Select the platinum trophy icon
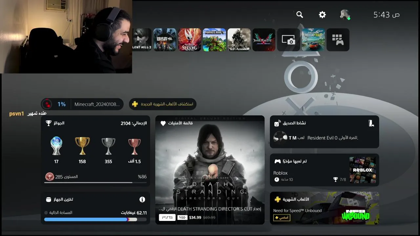Screen dimensions: 420x236 coord(56,146)
